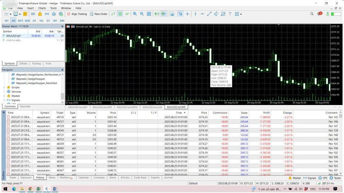This screenshot has width=344, height=193.
Task: Select the Fibonacci retracement tool
Action: pyautogui.click(x=223, y=14)
